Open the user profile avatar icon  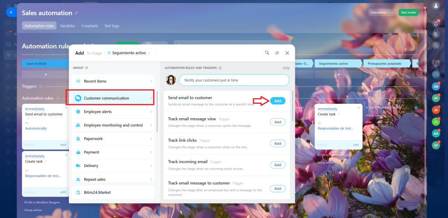click(x=435, y=6)
